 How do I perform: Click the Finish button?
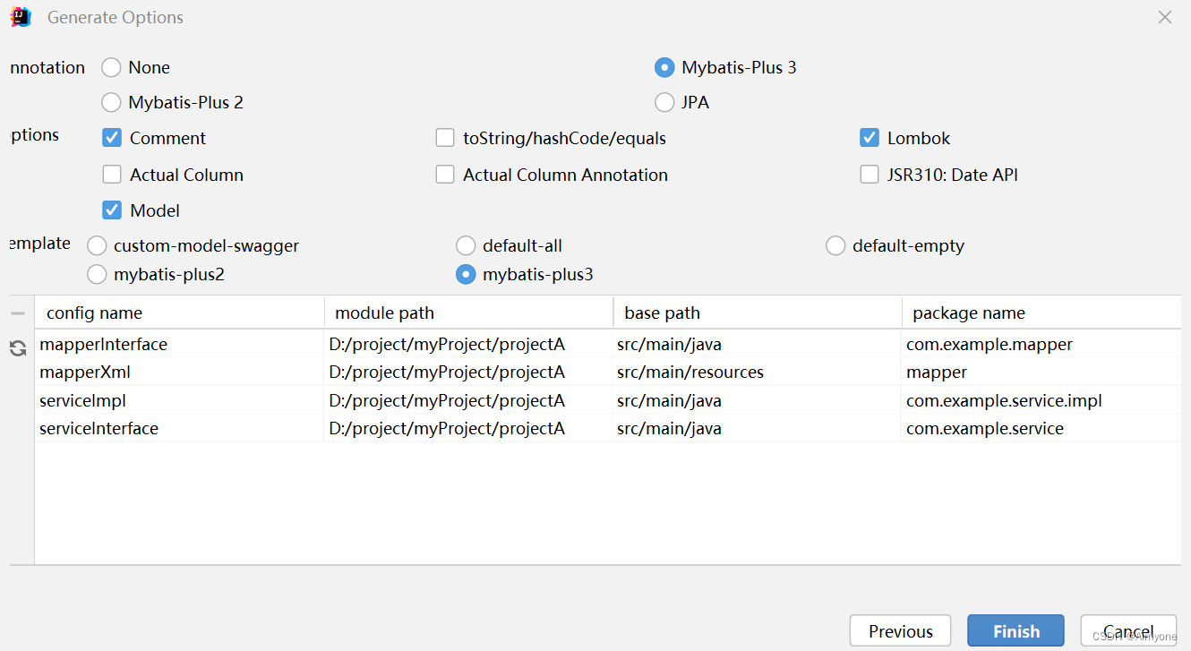[x=1015, y=630]
